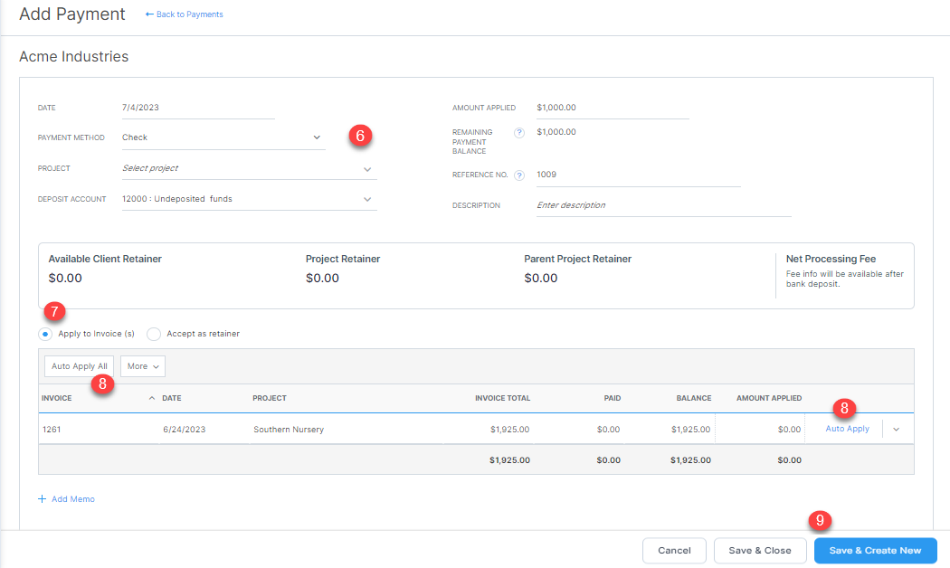Click the Available Client Retainer amount $0.00
Viewport: 950px width, 568px height.
[x=65, y=278]
